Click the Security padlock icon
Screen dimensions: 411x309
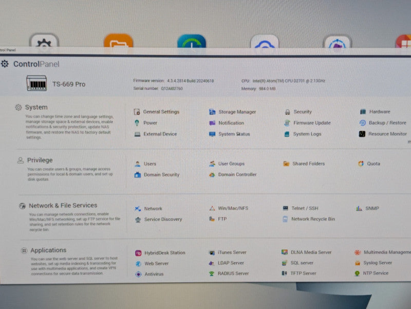click(x=287, y=112)
